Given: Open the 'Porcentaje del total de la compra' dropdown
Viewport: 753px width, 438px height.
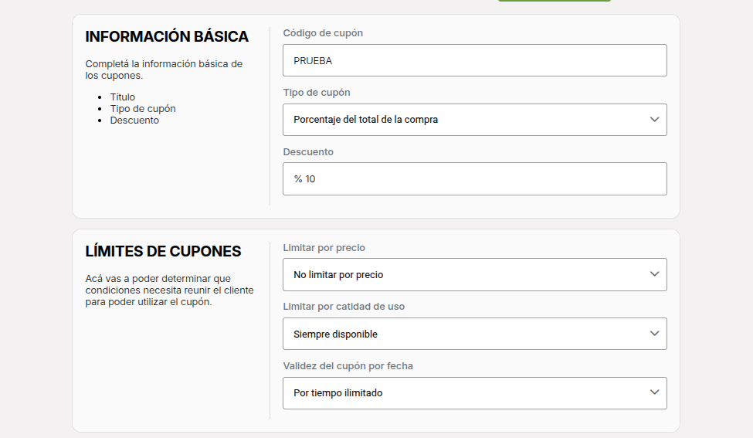Looking at the screenshot, I should click(x=474, y=120).
